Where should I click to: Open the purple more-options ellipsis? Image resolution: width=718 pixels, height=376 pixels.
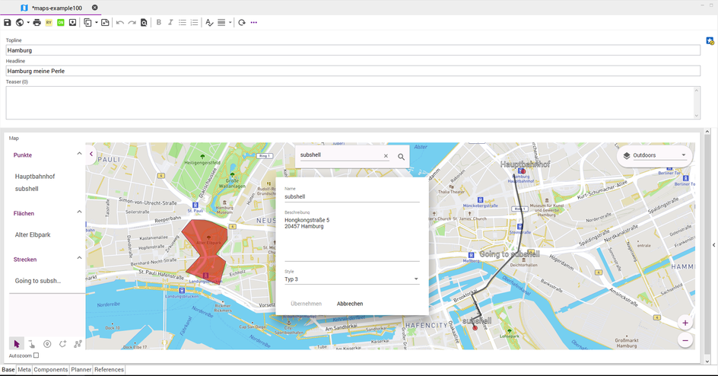click(254, 22)
